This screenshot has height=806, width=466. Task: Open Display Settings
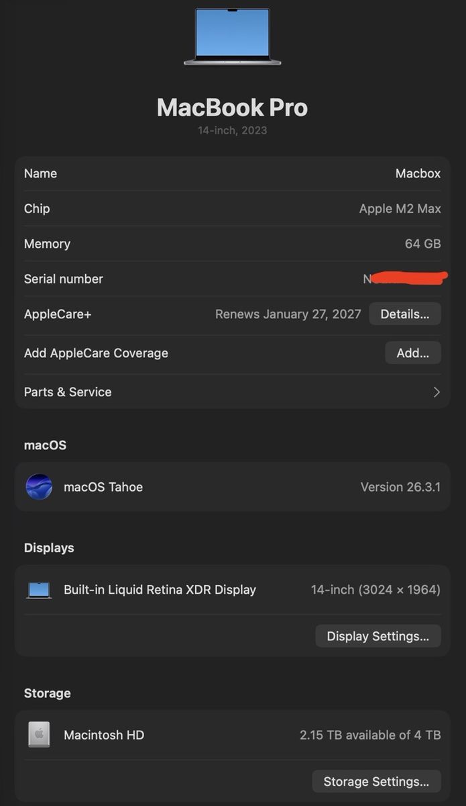[x=377, y=636]
